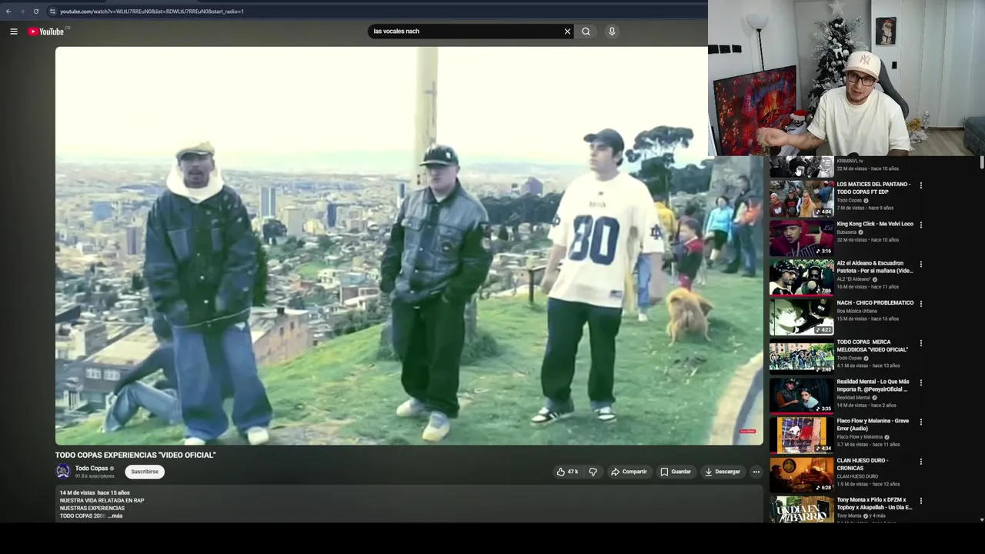Open 'Flaco Flow y Melanina - Grave Error' thumbnail
Screen dimensions: 985x554
[x=801, y=435]
